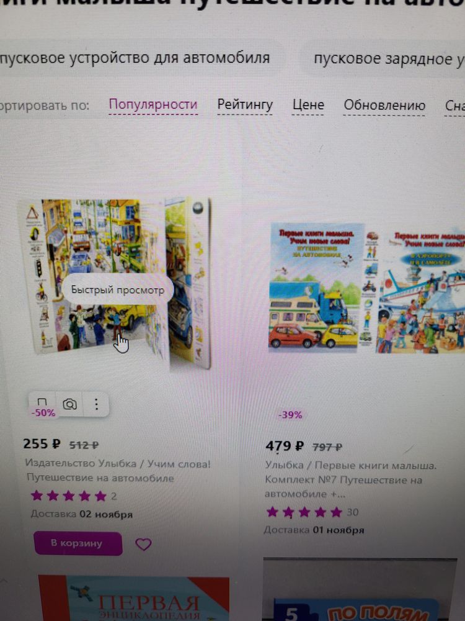Select suggestion пусковое устройство для автомобиля
The image size is (465, 621).
[135, 58]
